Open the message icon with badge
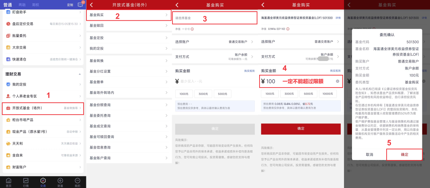The height and width of the screenshot is (188, 430). click(x=80, y=4)
